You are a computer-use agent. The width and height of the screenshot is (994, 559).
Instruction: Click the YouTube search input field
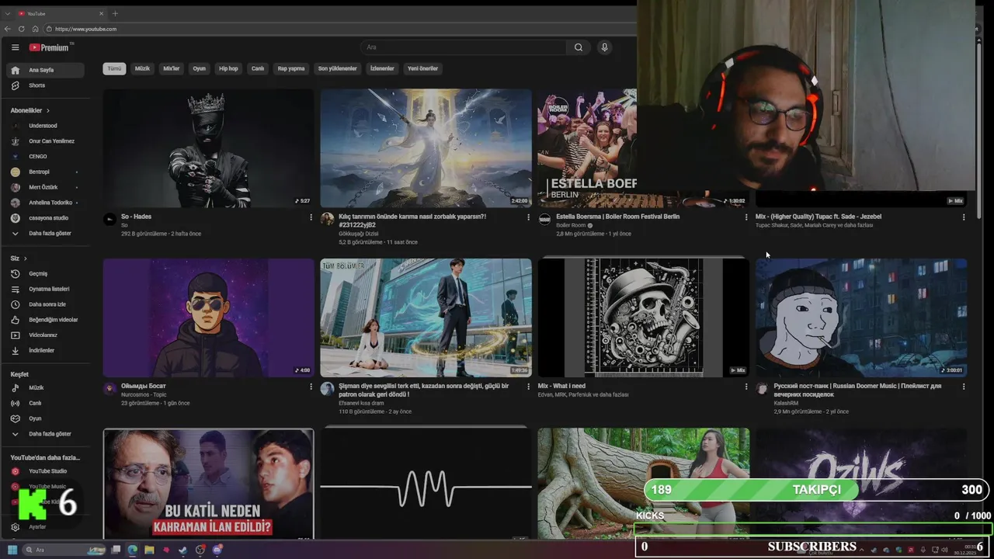pyautogui.click(x=464, y=47)
